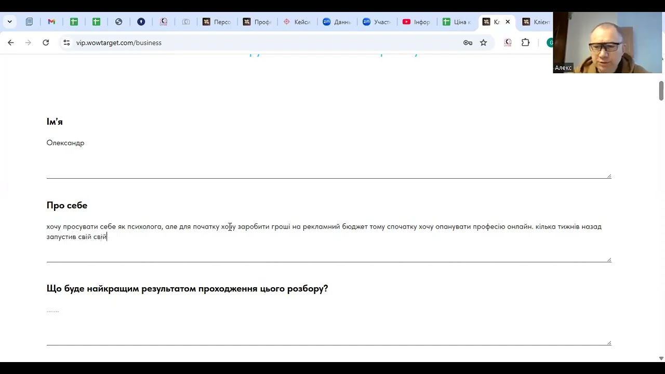Reload the current page
This screenshot has width=665, height=374.
(x=46, y=43)
